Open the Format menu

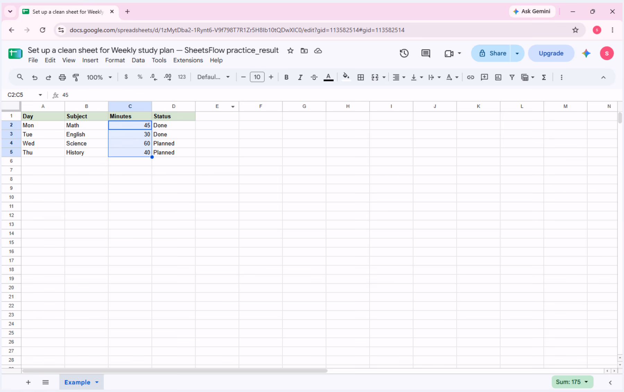click(x=115, y=60)
